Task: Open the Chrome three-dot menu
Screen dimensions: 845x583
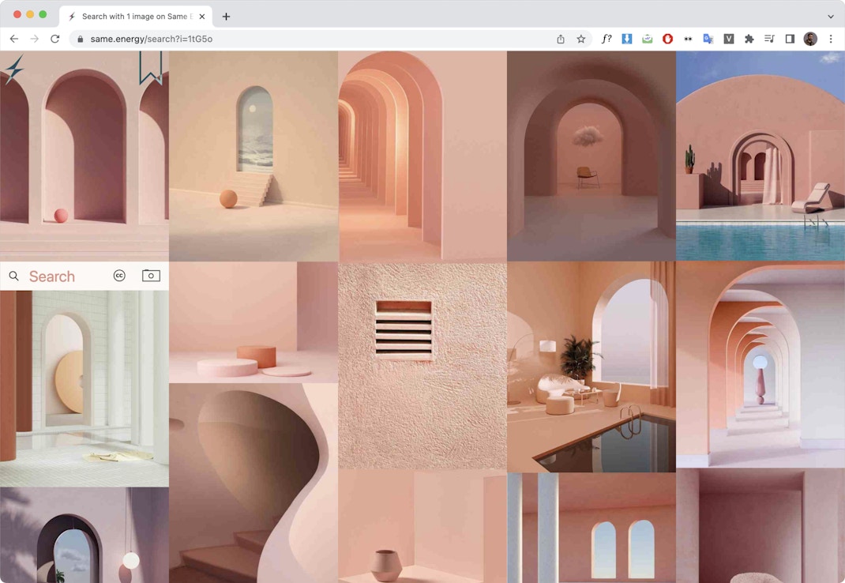Action: tap(831, 39)
